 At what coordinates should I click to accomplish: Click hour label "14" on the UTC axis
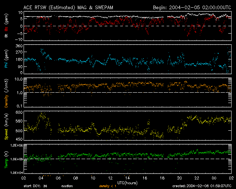(128, 178)
